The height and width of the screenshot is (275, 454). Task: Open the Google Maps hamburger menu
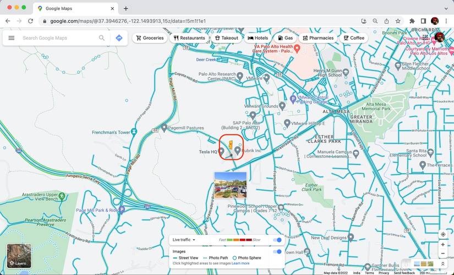point(12,38)
